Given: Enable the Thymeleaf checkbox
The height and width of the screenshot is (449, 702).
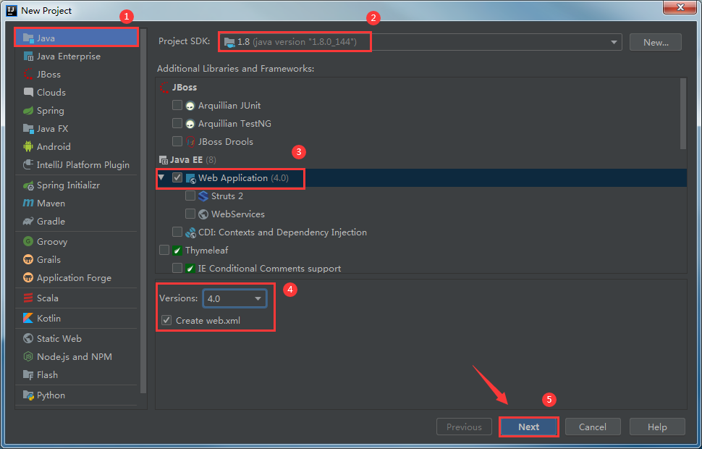Looking at the screenshot, I should click(164, 250).
